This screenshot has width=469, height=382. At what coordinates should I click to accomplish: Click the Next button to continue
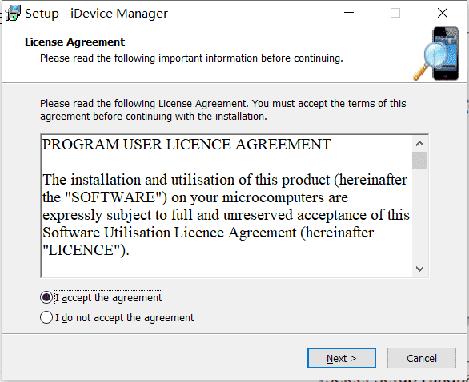coord(341,358)
